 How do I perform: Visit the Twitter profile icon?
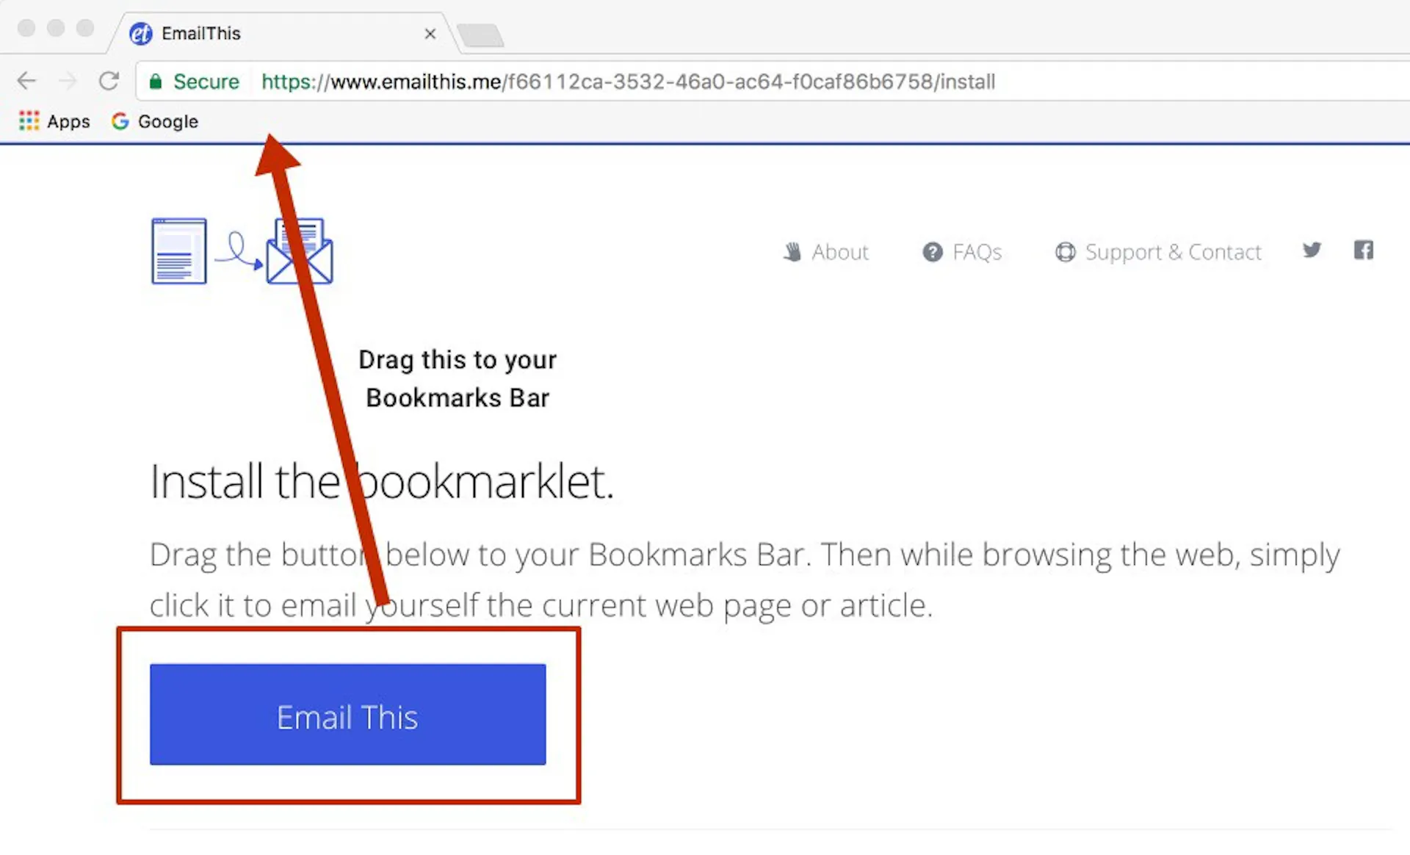pyautogui.click(x=1312, y=250)
